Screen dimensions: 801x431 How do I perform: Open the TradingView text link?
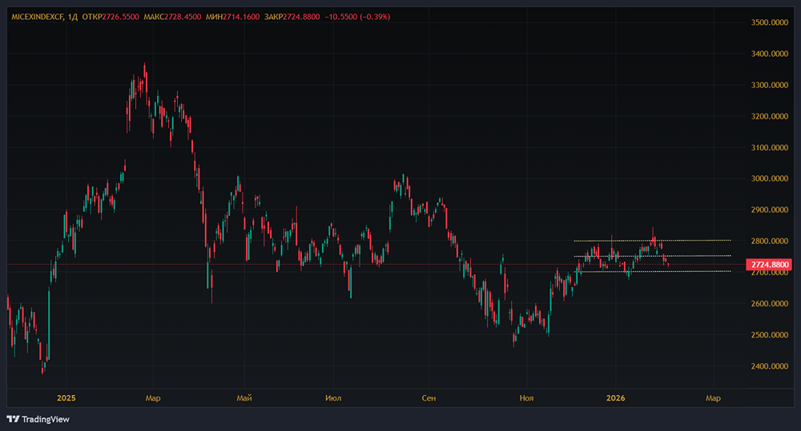tap(44, 419)
